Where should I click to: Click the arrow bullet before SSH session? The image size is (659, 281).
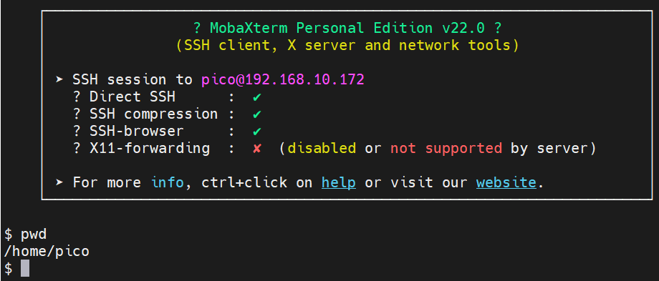pyautogui.click(x=59, y=79)
